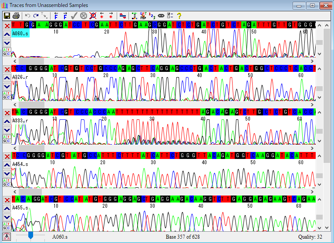Toggle blue C channel for trace A060.s
Viewport: 334px width, 243px height.
pyautogui.click(x=9, y=54)
